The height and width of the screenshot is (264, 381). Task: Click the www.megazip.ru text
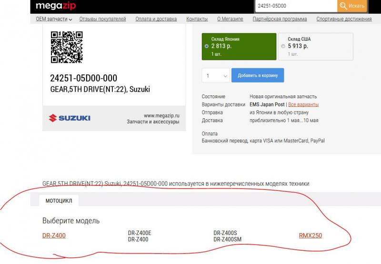click(161, 115)
